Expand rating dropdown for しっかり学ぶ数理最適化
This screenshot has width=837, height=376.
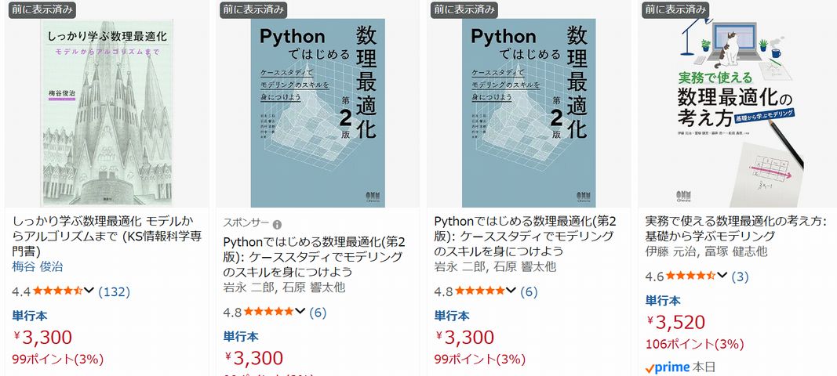pyautogui.click(x=89, y=291)
